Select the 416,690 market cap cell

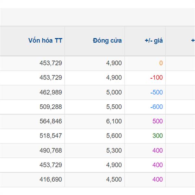(51, 179)
